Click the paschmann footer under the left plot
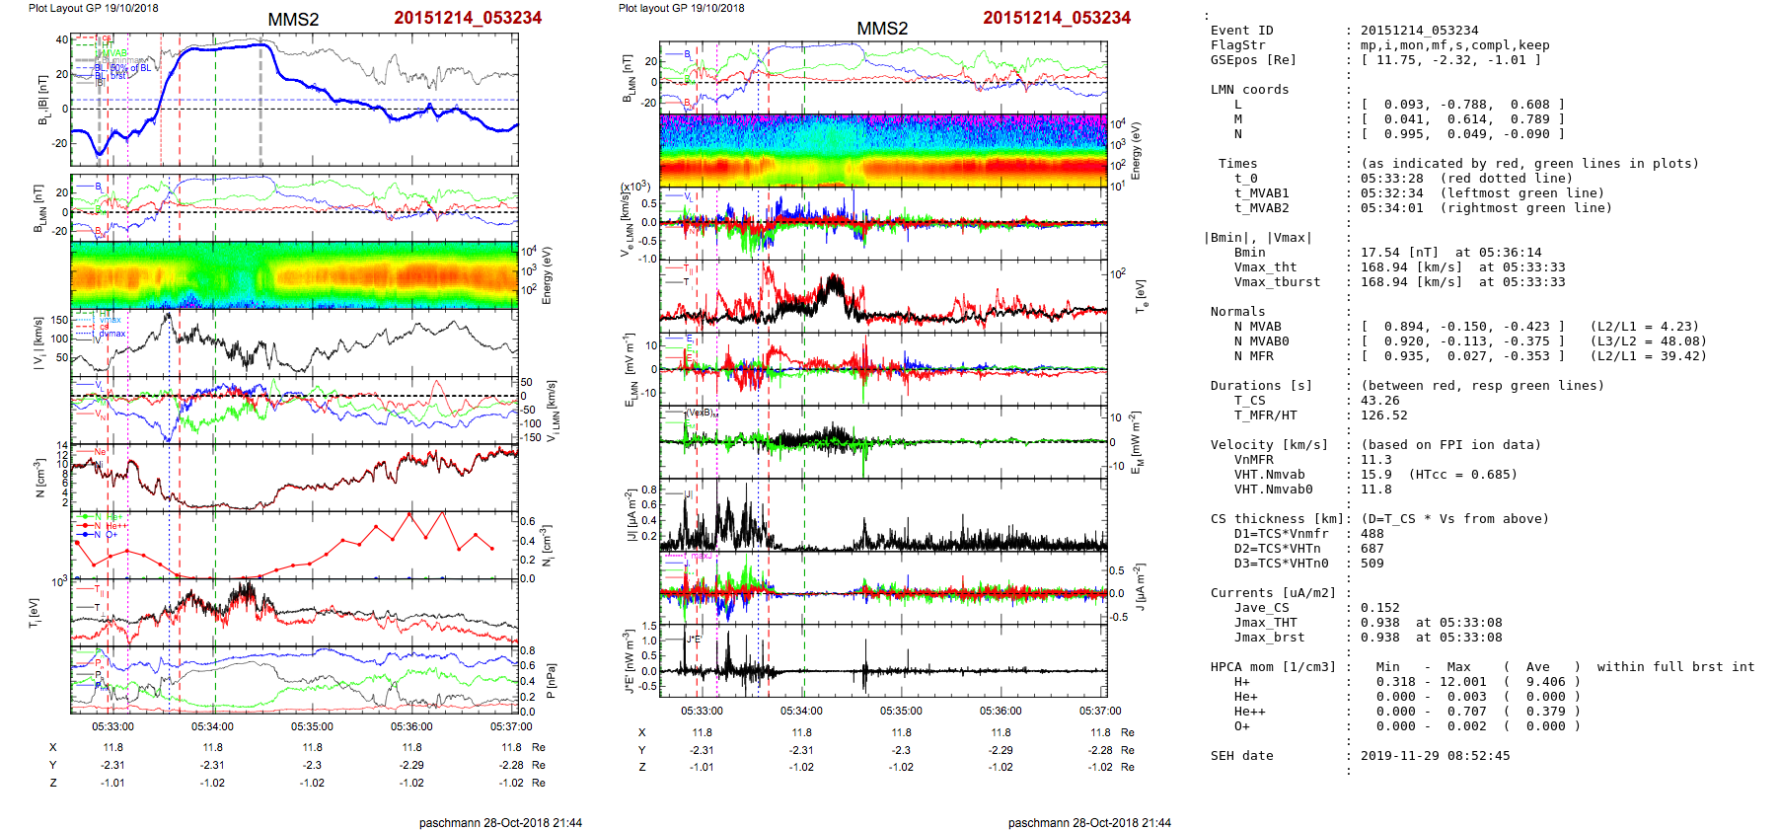Image resolution: width=1780 pixels, height=830 pixels. point(500,822)
